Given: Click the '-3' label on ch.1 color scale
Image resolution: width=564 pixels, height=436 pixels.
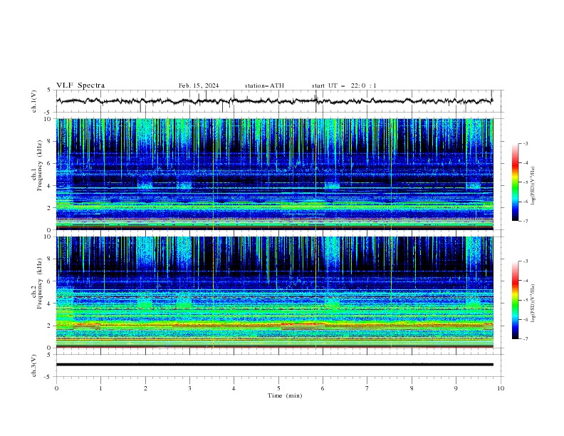Looking at the screenshot, I should [x=526, y=143].
